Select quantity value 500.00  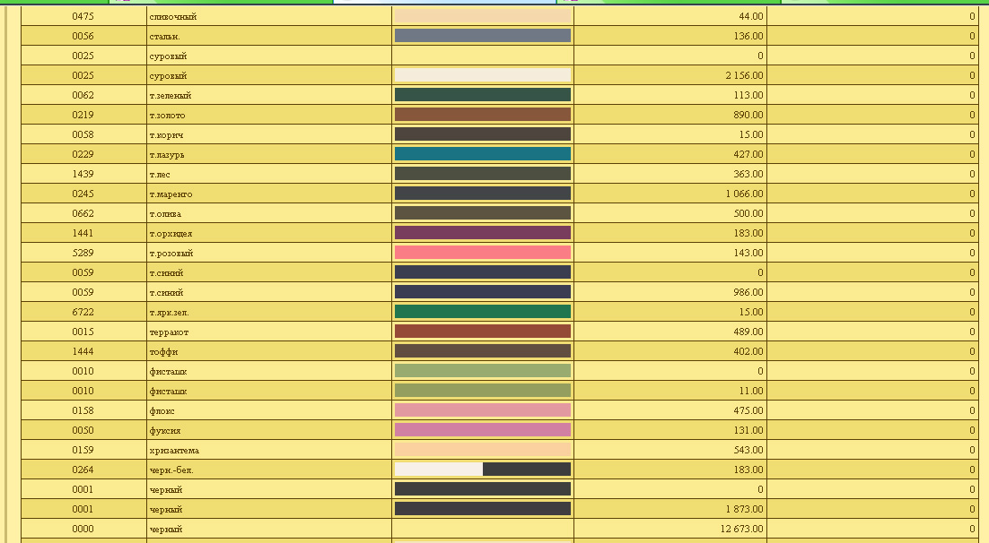click(x=748, y=213)
